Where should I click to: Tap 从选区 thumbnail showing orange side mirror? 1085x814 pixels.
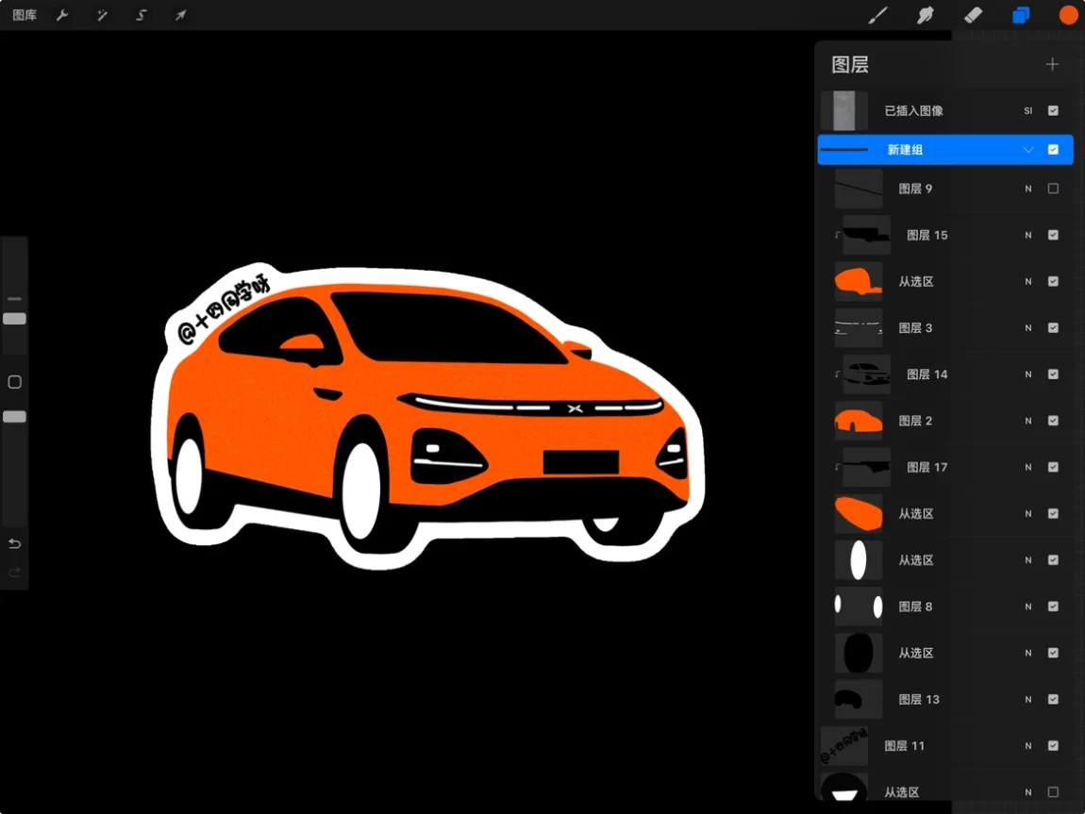pos(859,281)
